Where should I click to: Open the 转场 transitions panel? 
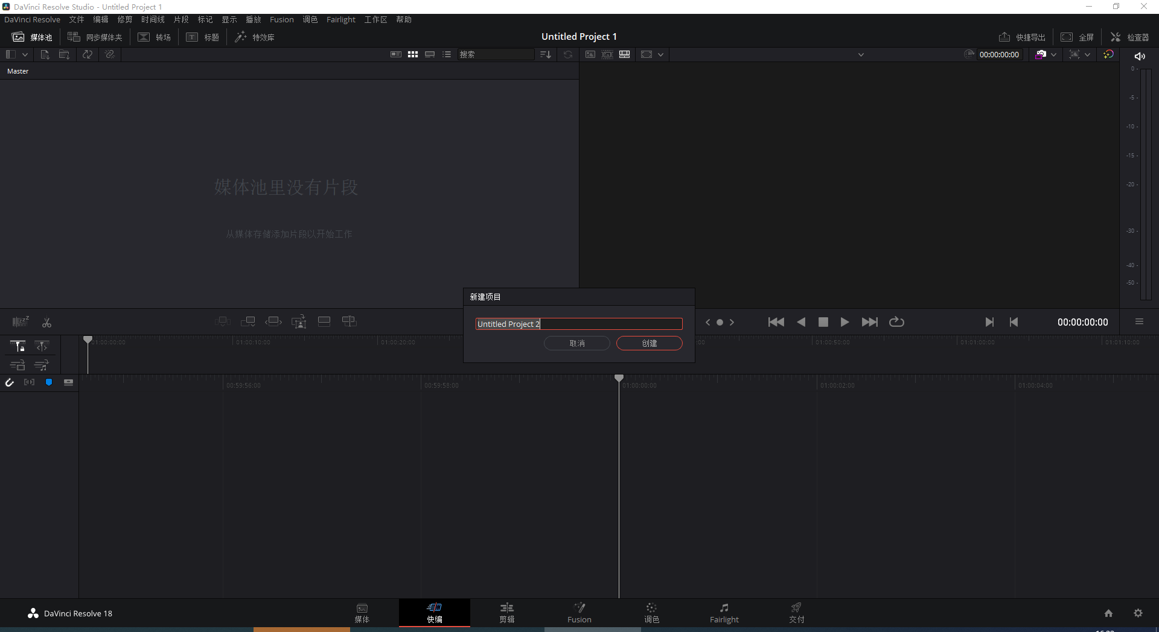pyautogui.click(x=155, y=37)
